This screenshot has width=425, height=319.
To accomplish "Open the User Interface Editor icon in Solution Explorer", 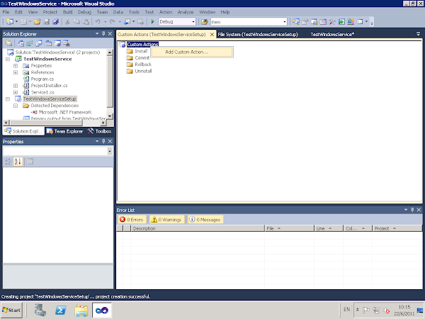I will [x=48, y=43].
